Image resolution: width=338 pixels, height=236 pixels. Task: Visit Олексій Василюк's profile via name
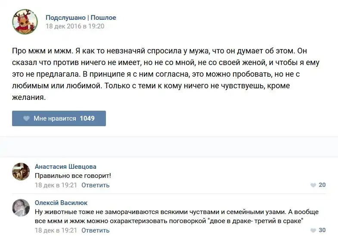[x=61, y=203]
